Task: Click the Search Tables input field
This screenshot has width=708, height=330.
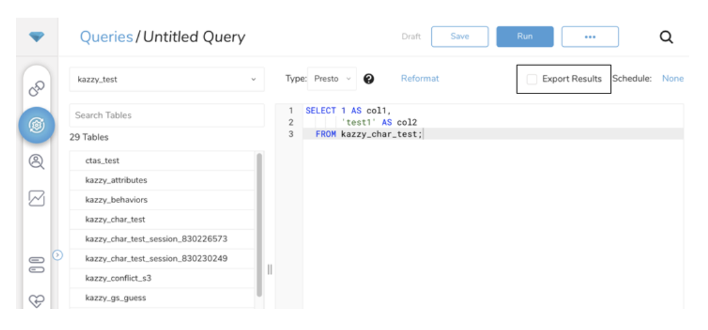Action: tap(166, 115)
